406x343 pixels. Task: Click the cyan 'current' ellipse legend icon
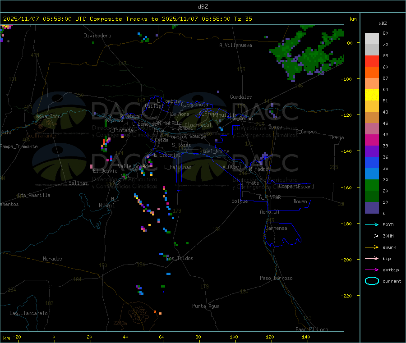pyautogui.click(x=372, y=281)
